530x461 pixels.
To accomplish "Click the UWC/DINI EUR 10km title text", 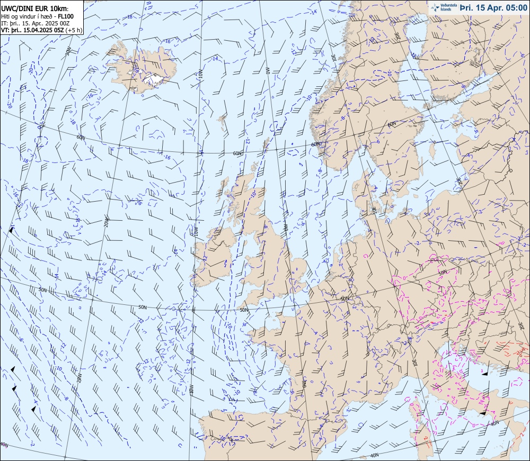I will click(34, 9).
